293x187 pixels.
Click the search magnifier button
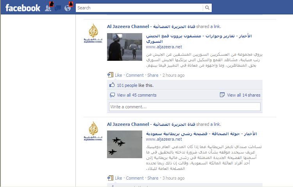coord(207,8)
